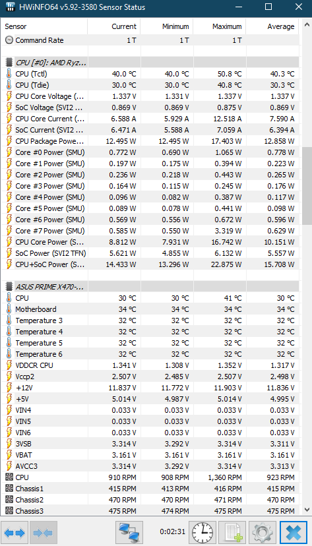The width and height of the screenshot is (312, 546).
Task: Select the CPU (Tctl) thermometer icon
Action: (x=9, y=74)
